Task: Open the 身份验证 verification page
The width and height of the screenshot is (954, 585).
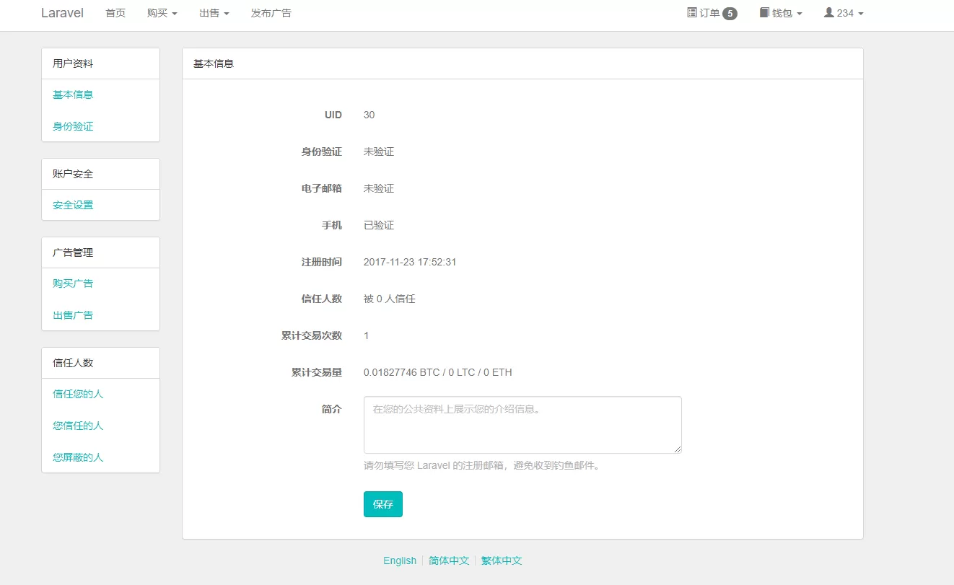Action: coord(72,126)
